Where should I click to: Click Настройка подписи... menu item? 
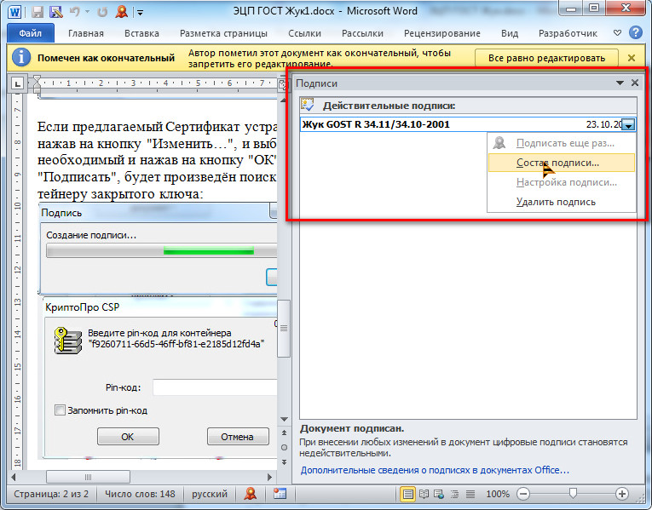pyautogui.click(x=562, y=182)
